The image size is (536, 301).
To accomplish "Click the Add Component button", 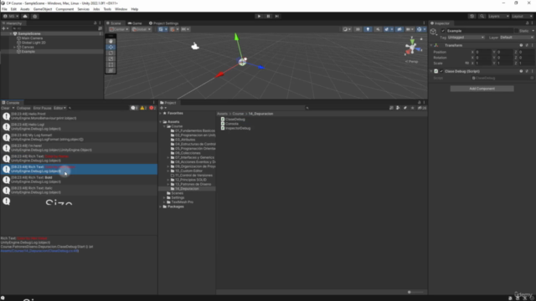I will 482,89.
